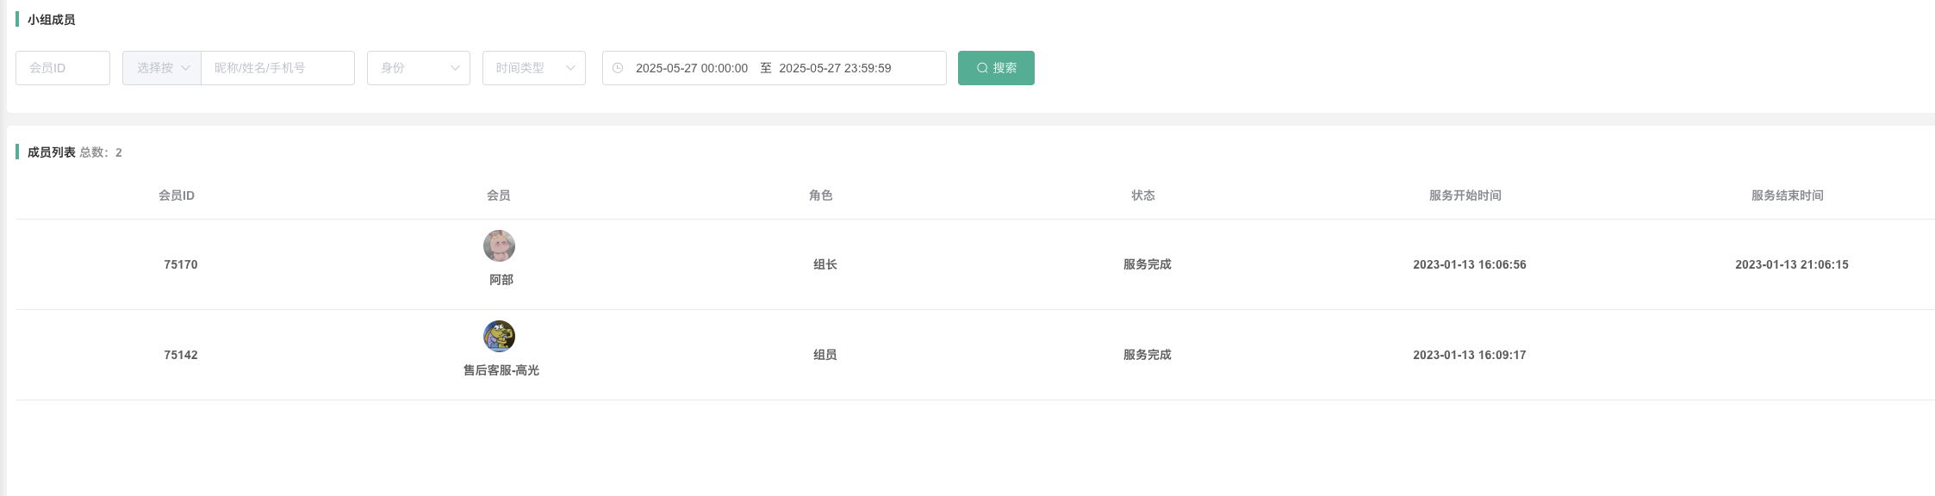
Task: Click the 搜索 search button
Action: [x=995, y=68]
